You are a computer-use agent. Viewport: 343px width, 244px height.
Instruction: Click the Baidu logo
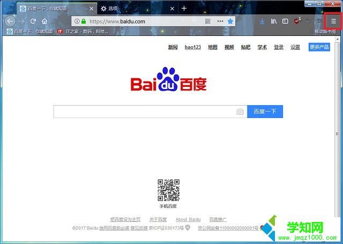click(168, 79)
